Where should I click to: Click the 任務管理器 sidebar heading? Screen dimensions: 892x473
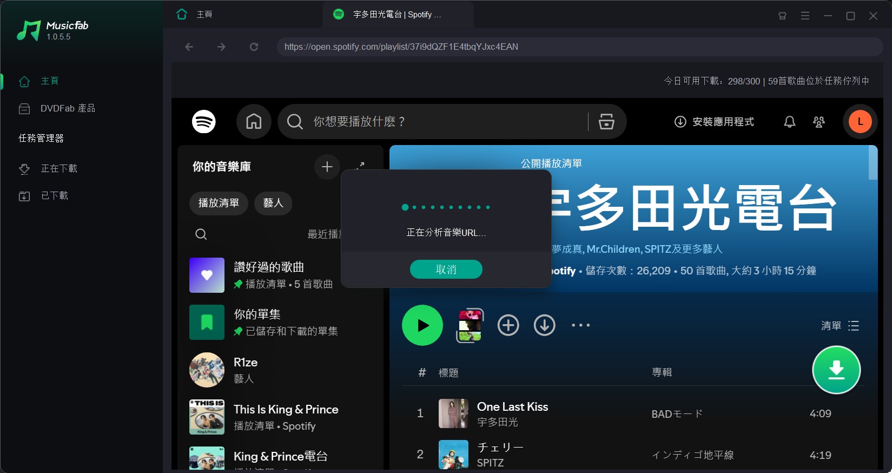(x=41, y=139)
